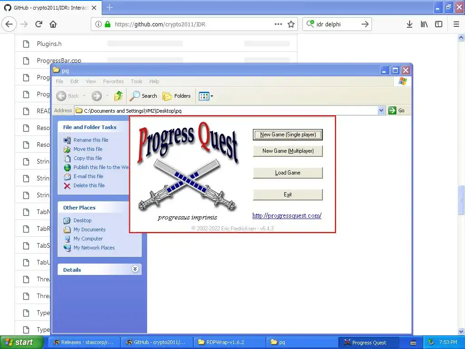Viewport: 465px width, 349px height.
Task: Open Firefox hamburger menu
Action: 456,24
